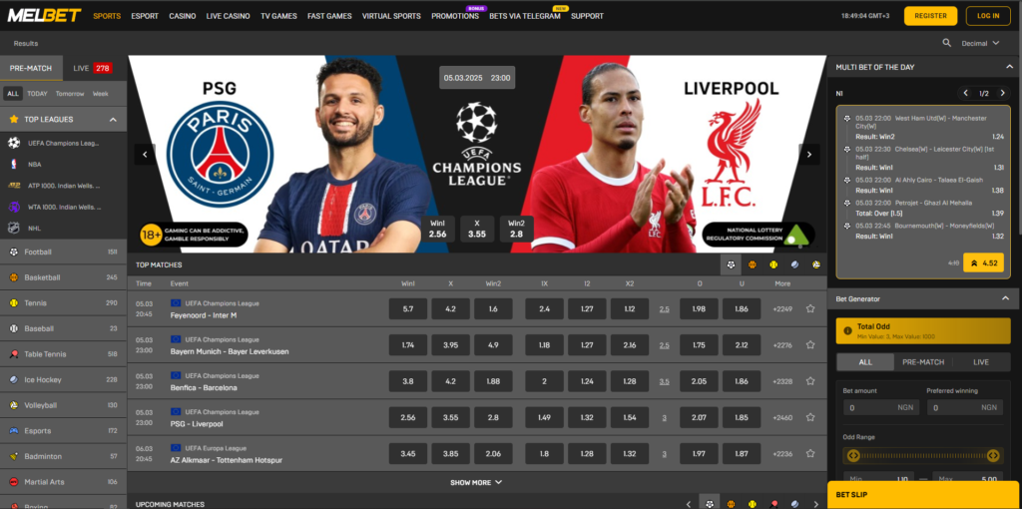Viewport: 1022px width, 509px height.
Task: Collapse the TOP LEAGUES section
Action: click(113, 120)
